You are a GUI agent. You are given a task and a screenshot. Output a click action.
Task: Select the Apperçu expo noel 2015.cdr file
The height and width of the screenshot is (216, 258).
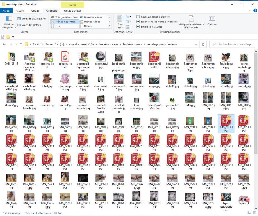29,62
